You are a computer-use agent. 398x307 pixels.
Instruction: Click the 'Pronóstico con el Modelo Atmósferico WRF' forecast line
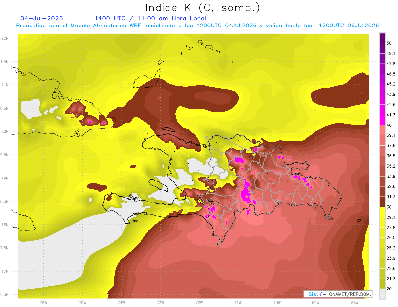tap(197, 26)
